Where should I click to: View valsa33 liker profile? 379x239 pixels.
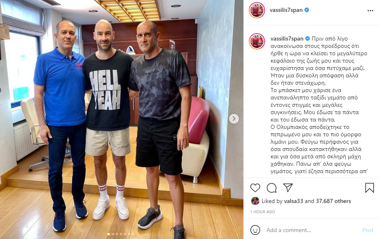(x=294, y=201)
